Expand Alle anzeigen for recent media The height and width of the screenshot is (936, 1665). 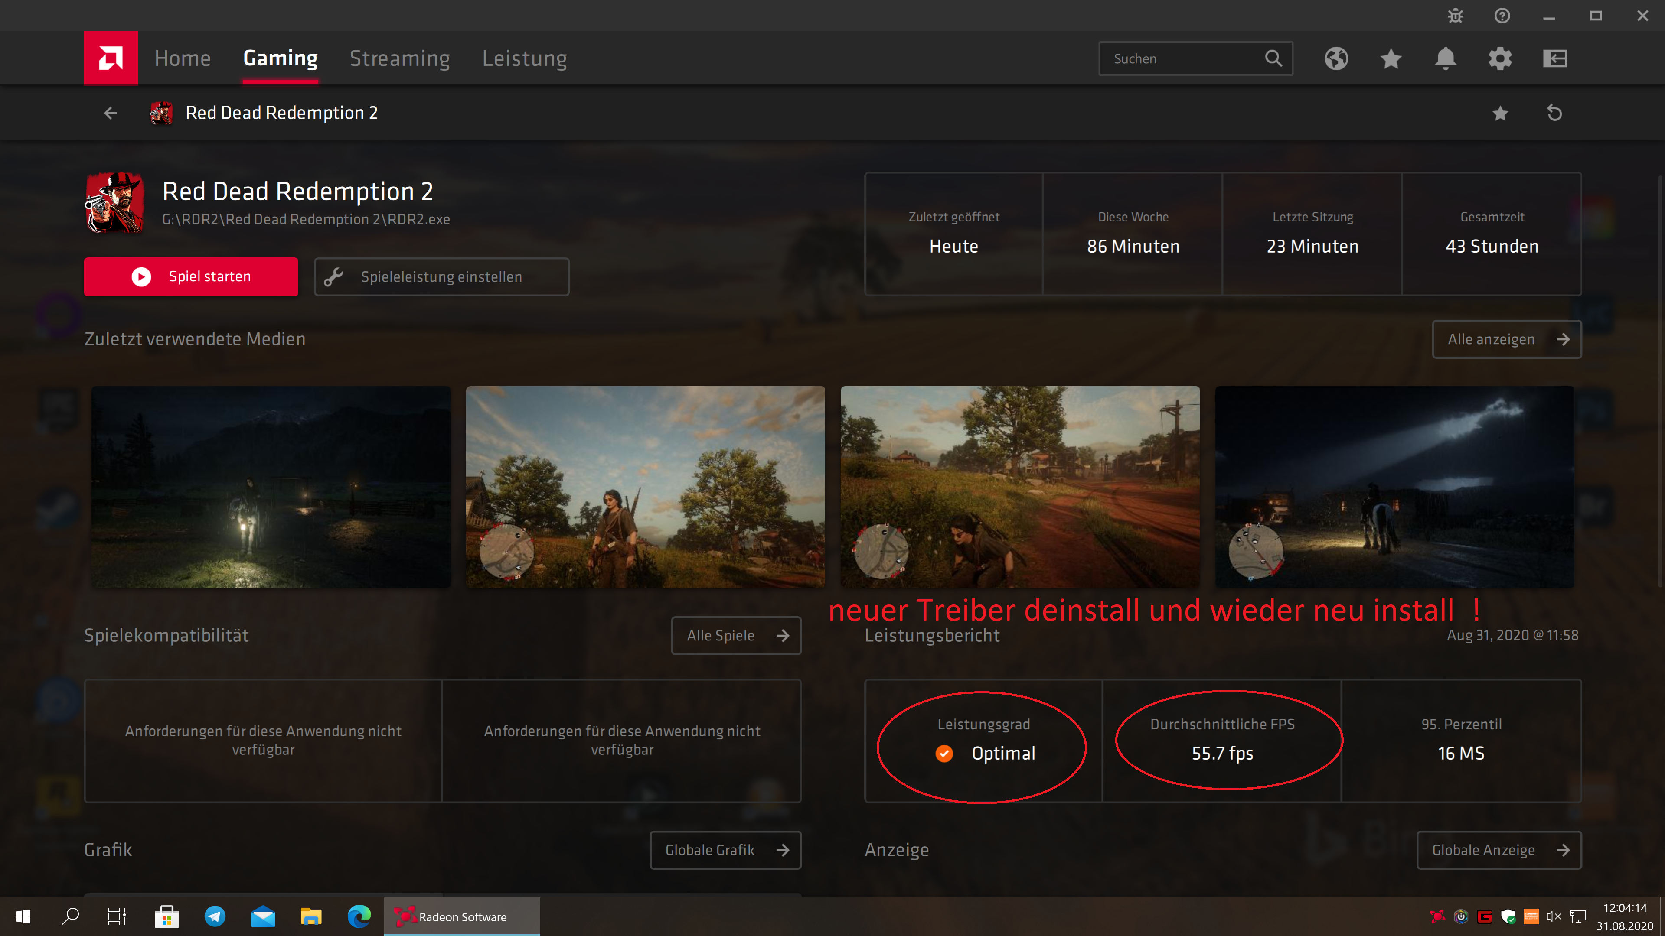1507,338
